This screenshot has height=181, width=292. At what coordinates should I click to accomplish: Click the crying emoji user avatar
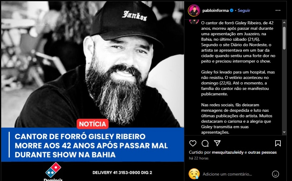click(194, 174)
